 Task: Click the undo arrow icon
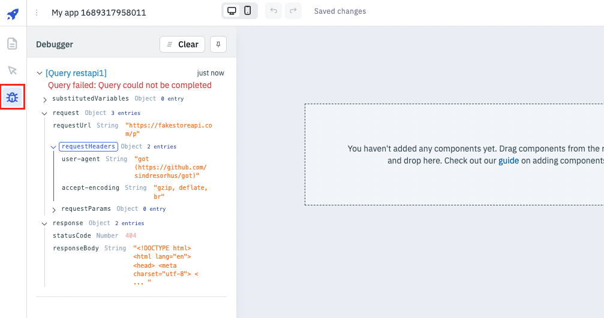pyautogui.click(x=273, y=11)
